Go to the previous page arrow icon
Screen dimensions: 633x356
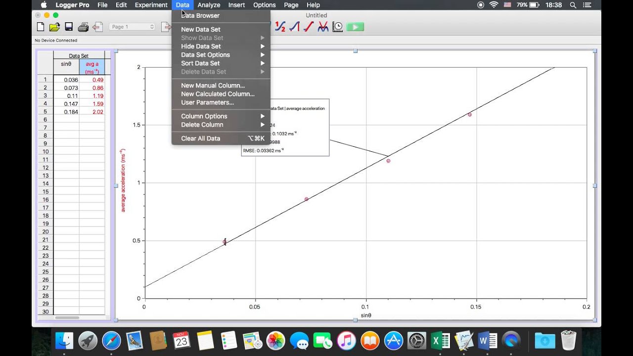click(x=98, y=27)
